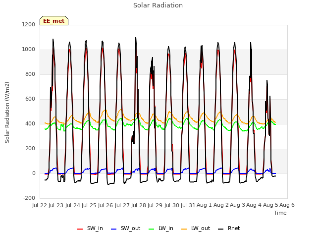
Task: Click the x-axis date label Jul 30
Action: (x=171, y=205)
